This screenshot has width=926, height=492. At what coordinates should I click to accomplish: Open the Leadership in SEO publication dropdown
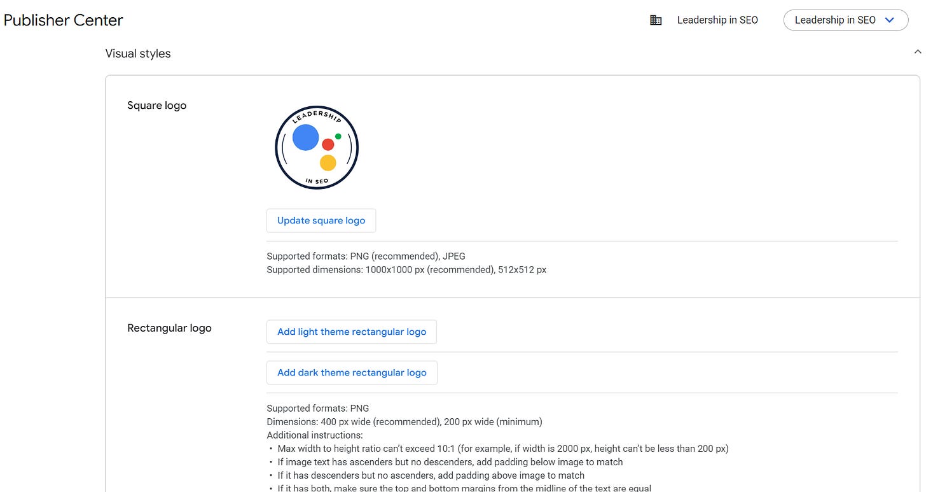tap(845, 20)
